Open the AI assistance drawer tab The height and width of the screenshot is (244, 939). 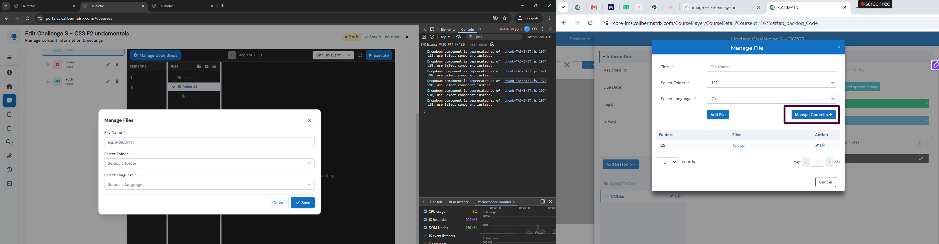click(459, 202)
